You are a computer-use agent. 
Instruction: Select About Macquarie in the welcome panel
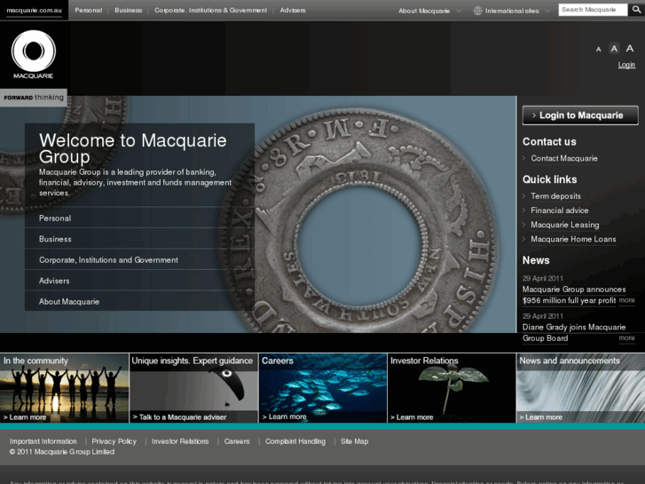point(139,302)
